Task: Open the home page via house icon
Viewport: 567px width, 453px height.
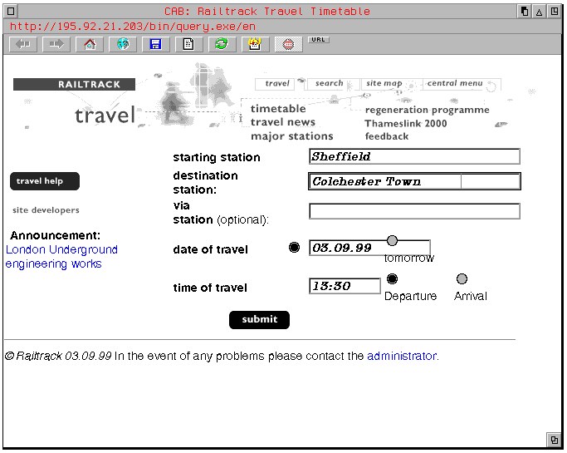Action: (90, 45)
